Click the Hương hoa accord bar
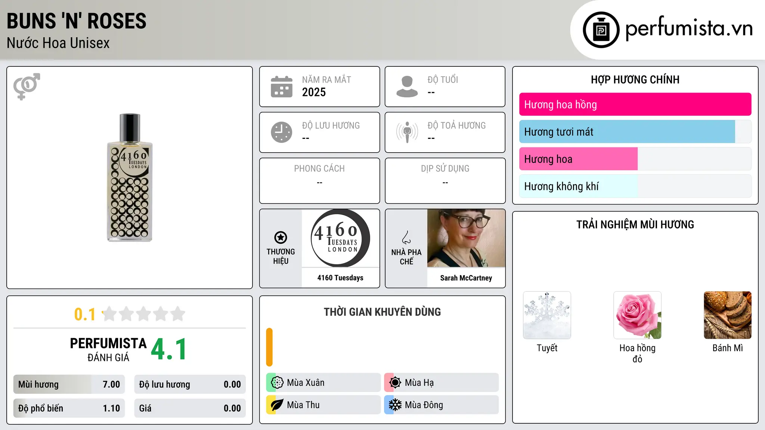Screen dimensions: 765x430 [x=635, y=159]
